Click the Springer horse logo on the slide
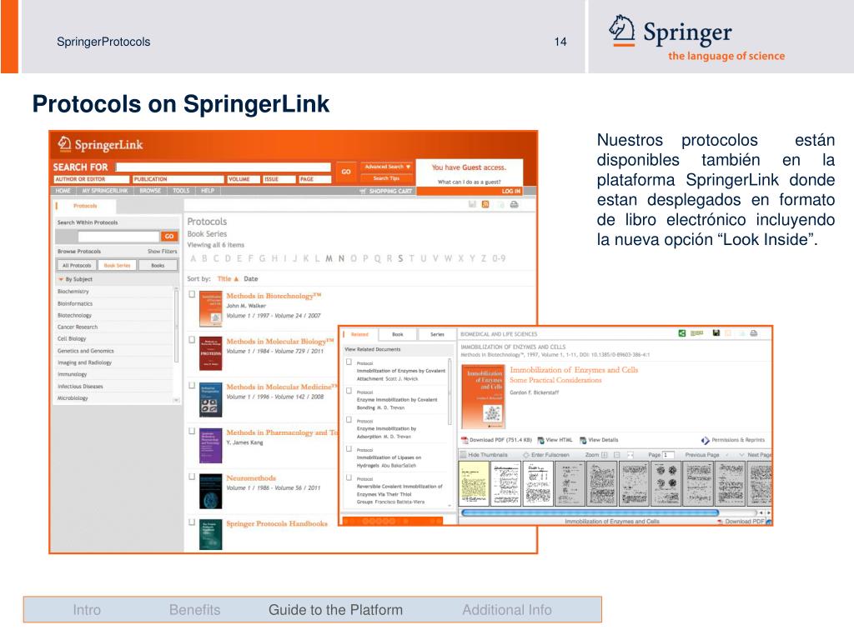Image resolution: width=854 pixels, height=640 pixels. point(622,30)
